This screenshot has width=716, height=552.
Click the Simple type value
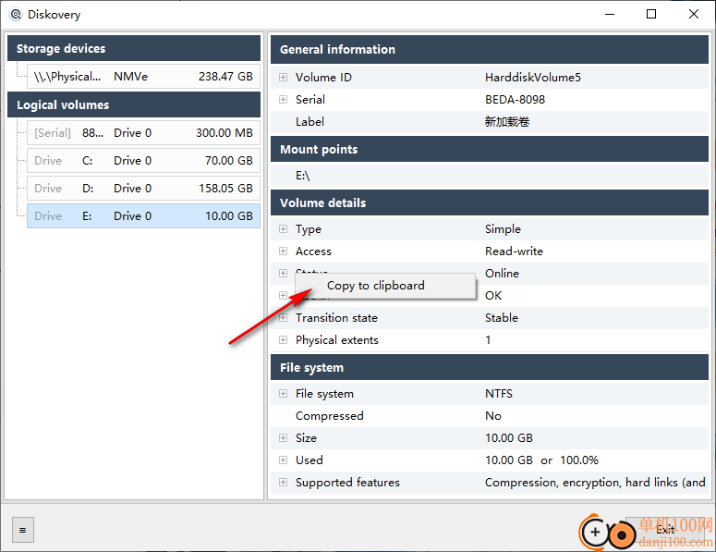503,229
